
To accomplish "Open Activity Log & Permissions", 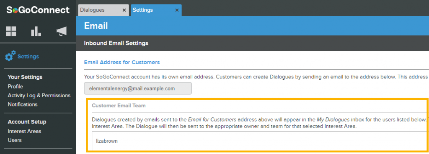I will coord(39,96).
